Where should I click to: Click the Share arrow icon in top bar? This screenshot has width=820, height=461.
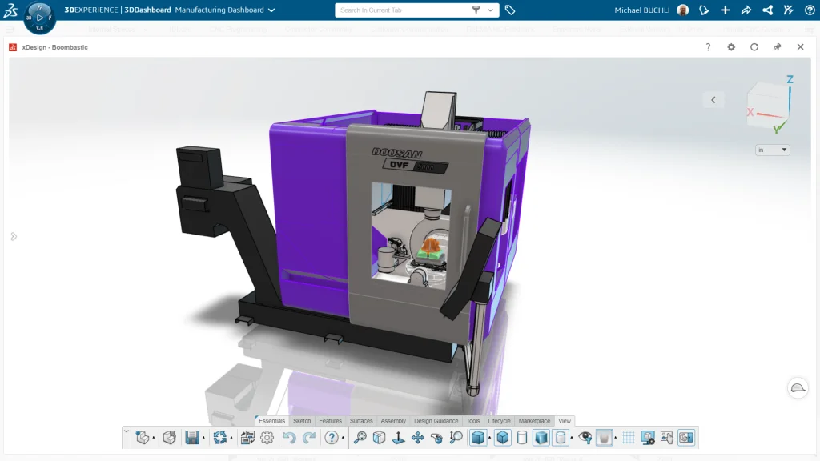pos(746,10)
